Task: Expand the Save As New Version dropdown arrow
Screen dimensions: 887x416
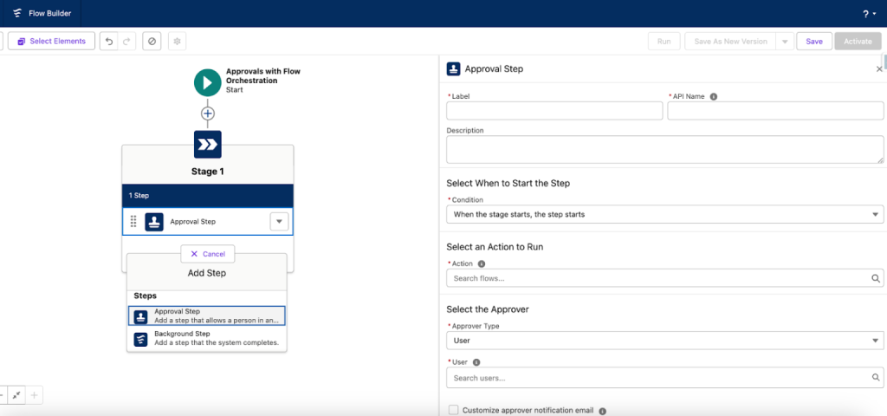Action: [x=784, y=42]
